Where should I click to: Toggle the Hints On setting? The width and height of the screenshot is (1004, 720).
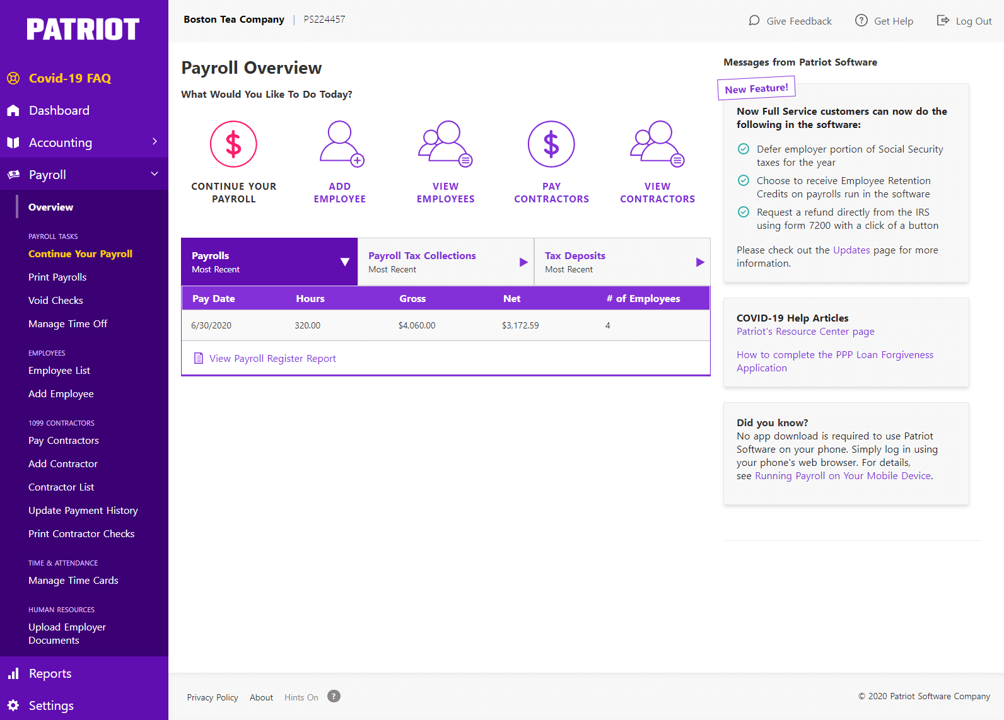[301, 697]
